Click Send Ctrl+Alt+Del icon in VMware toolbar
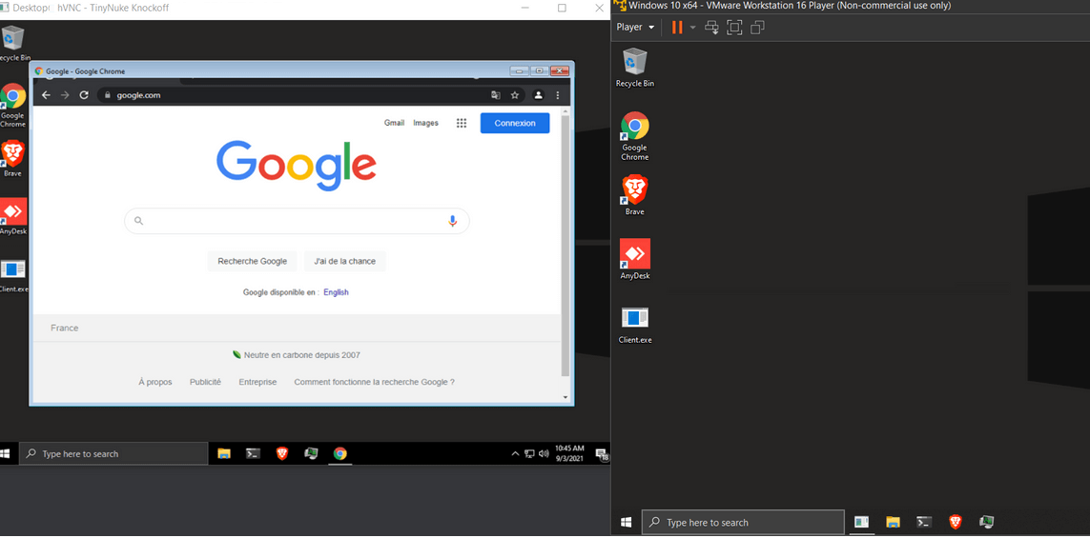This screenshot has height=558, width=1090. tap(711, 28)
